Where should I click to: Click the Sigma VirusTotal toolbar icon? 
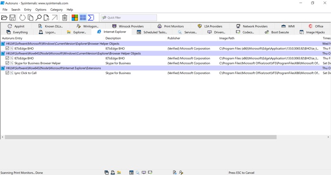pos(91,18)
